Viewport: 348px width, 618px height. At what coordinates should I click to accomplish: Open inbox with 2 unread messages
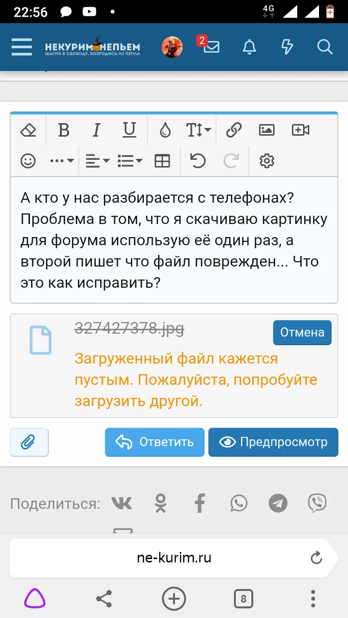pos(209,45)
